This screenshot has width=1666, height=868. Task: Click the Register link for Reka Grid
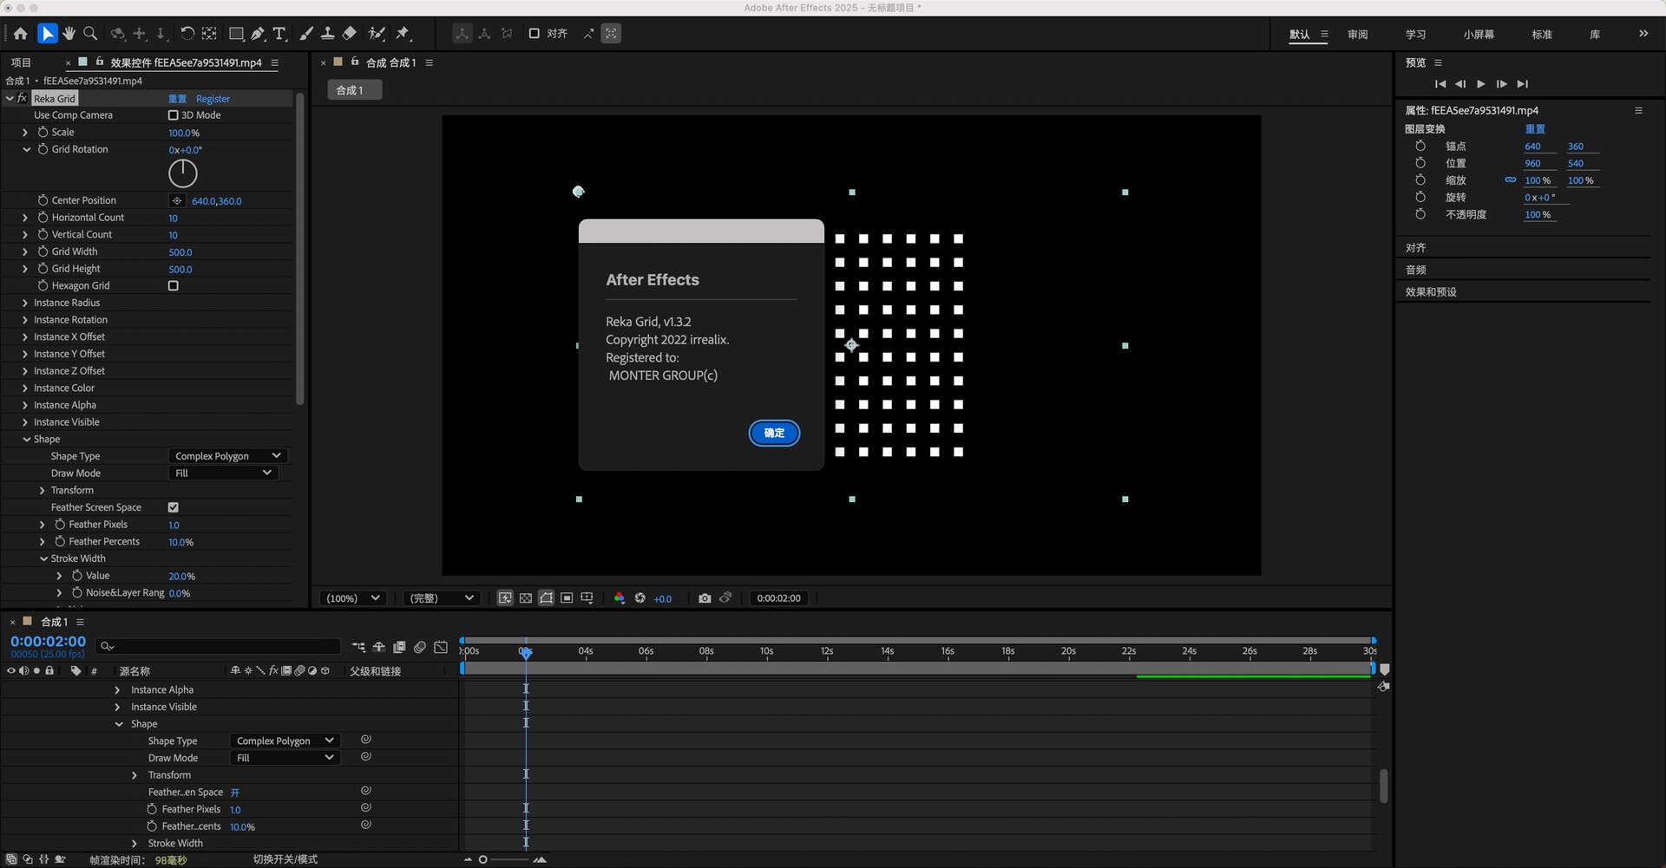213,99
